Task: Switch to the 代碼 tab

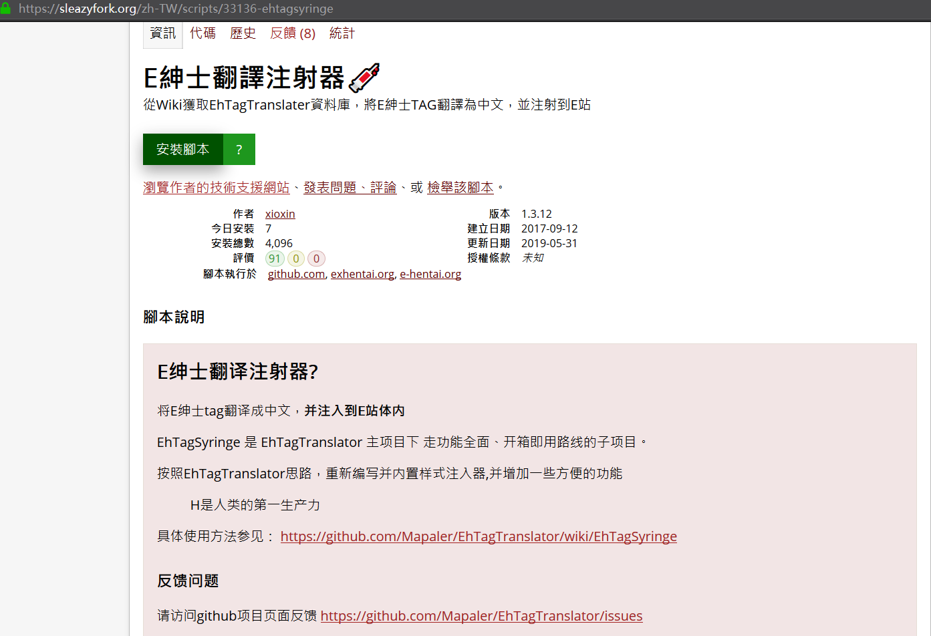Action: (203, 33)
